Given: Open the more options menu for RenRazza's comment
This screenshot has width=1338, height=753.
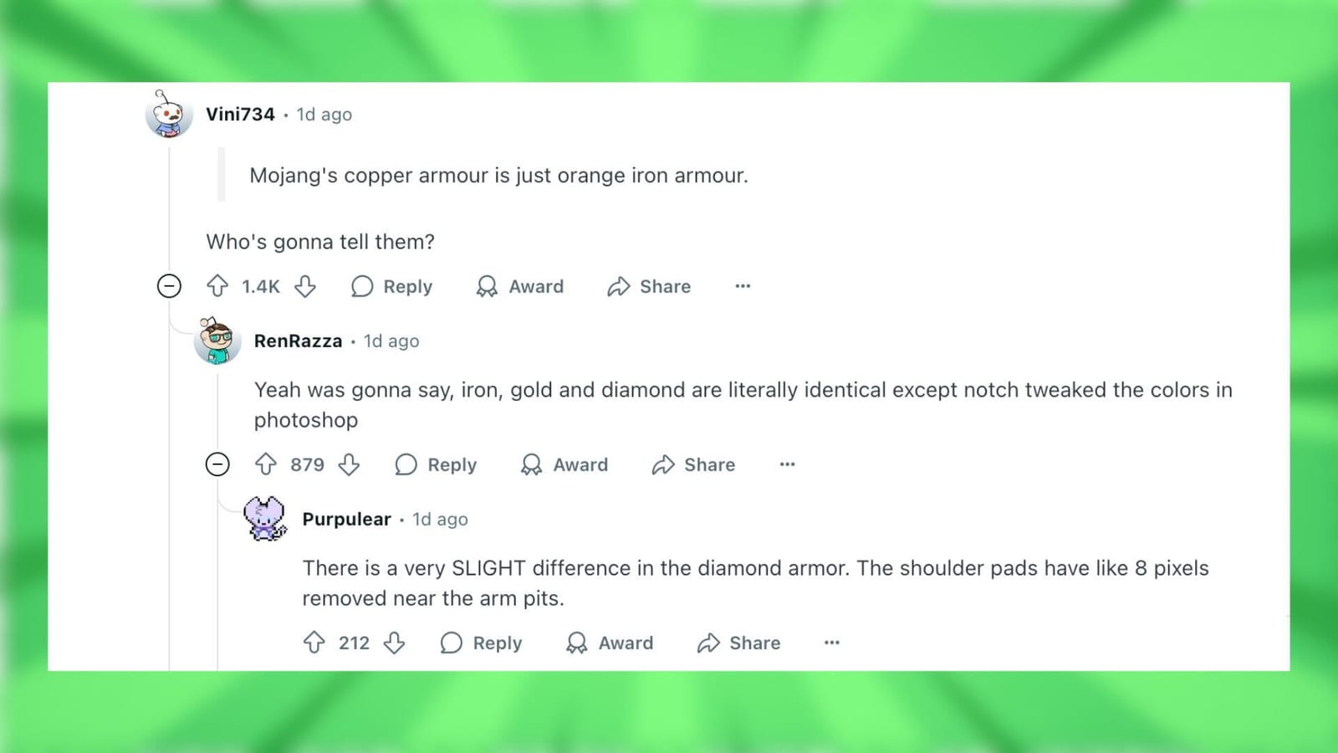Looking at the screenshot, I should point(786,464).
